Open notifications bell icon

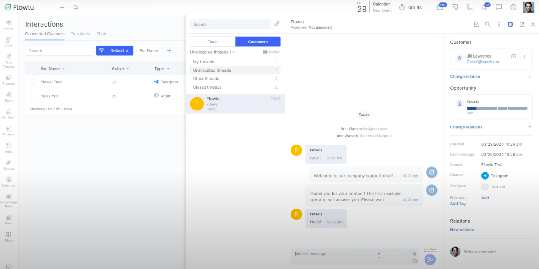point(484,7)
